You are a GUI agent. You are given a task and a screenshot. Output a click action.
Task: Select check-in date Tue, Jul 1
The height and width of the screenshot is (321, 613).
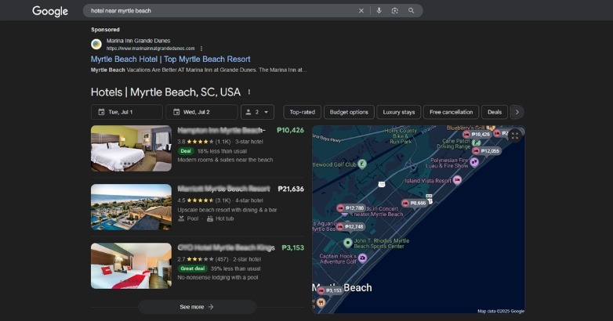(127, 112)
